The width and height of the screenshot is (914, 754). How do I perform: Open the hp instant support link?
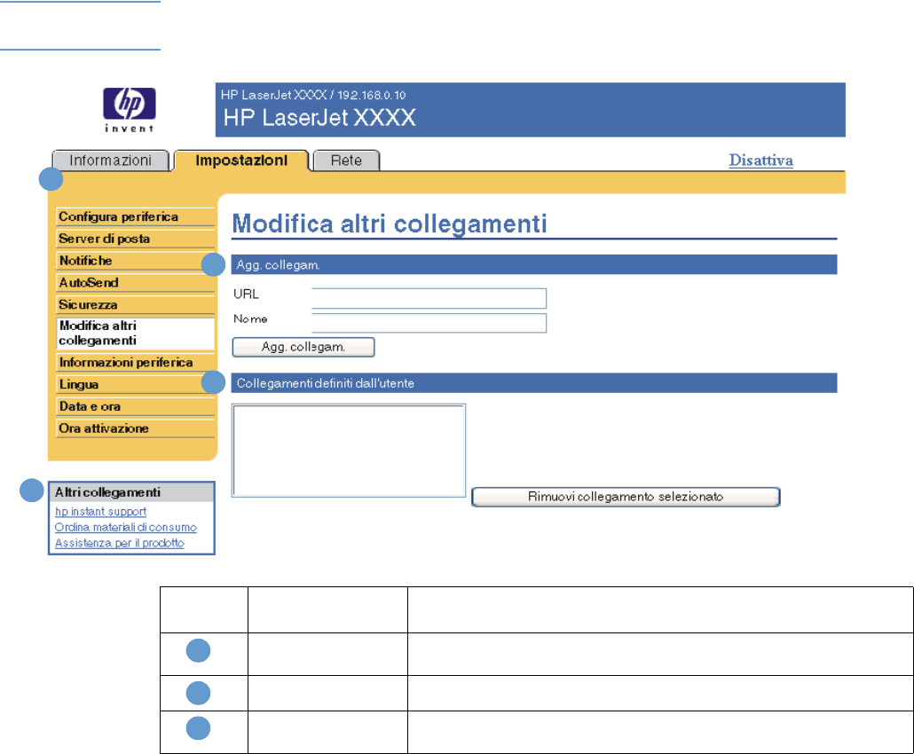click(x=100, y=512)
